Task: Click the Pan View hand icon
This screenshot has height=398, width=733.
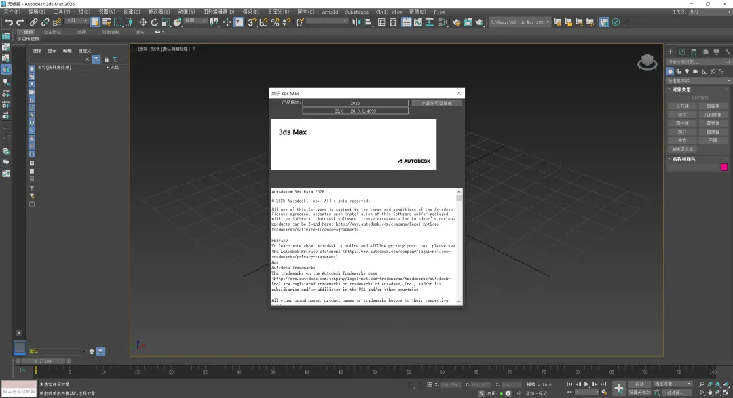Action: 710,393
